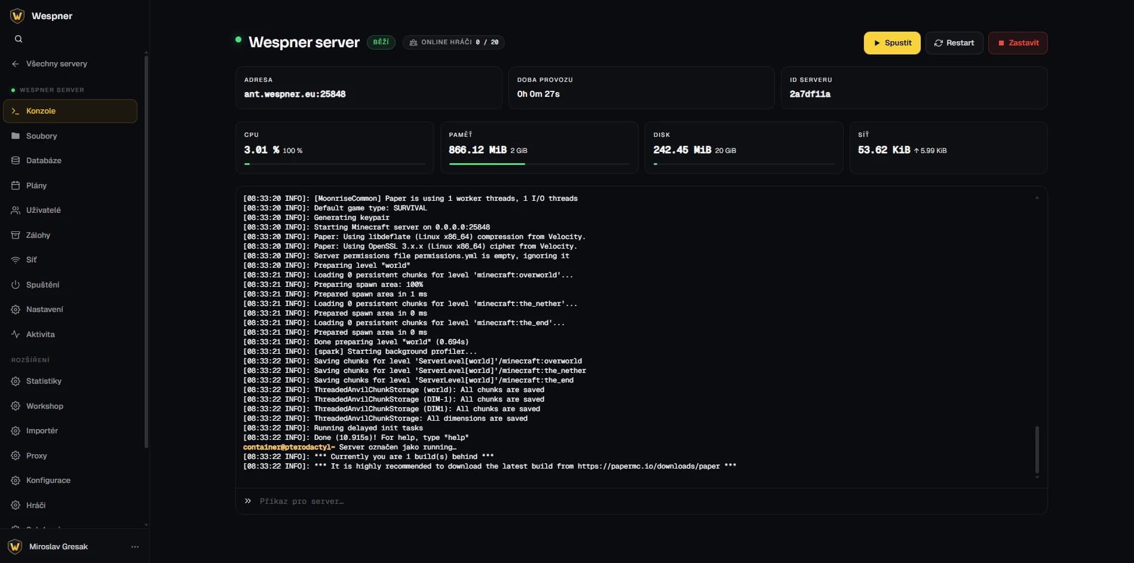Click the Disk usage progress bar
Image resolution: width=1134 pixels, height=563 pixels.
point(744,164)
